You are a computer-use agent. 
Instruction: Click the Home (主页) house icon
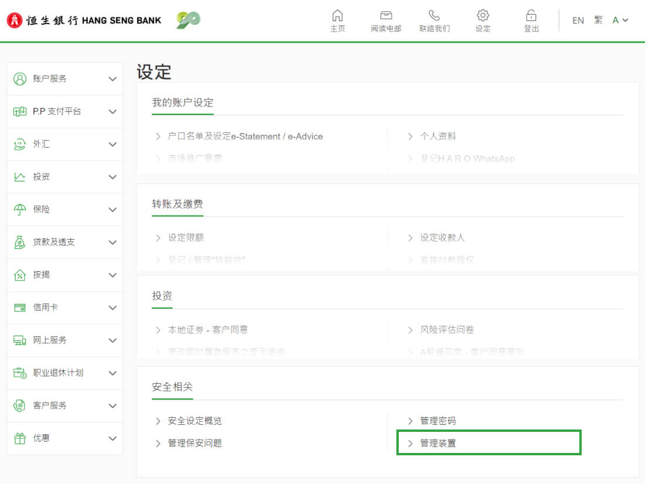tap(337, 16)
